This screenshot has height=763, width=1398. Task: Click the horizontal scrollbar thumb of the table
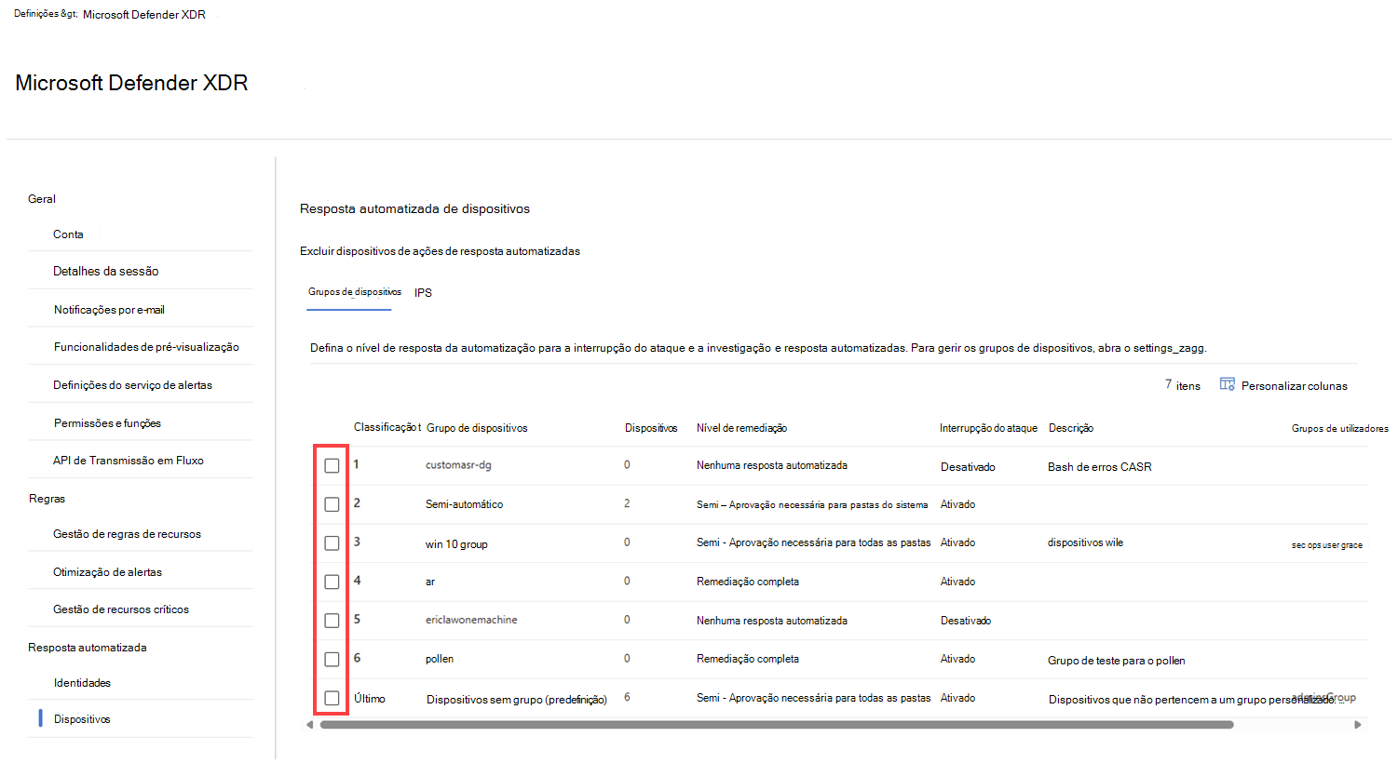point(777,725)
